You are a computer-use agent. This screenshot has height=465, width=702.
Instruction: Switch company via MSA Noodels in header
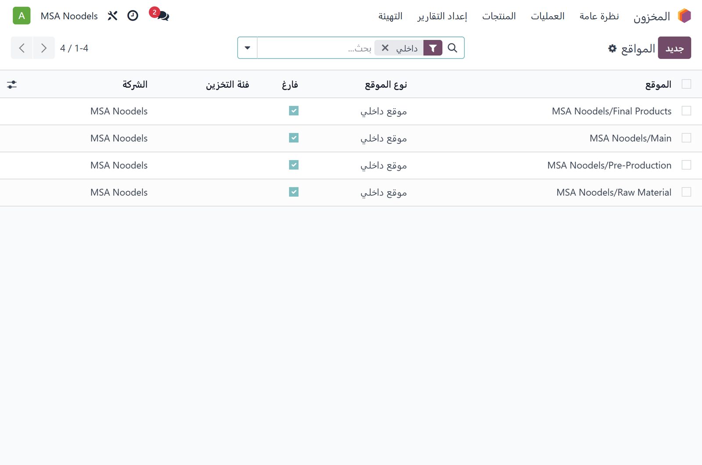tap(69, 16)
